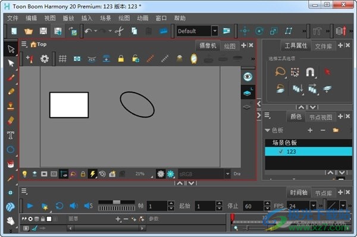Select the Eraser tool
The height and width of the screenshot is (237, 357).
[x=11, y=121]
